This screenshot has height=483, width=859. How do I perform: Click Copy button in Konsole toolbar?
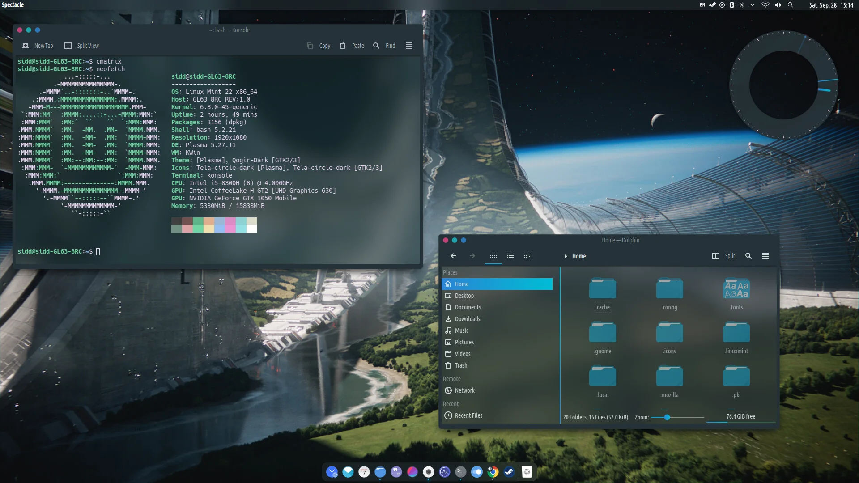pos(319,46)
